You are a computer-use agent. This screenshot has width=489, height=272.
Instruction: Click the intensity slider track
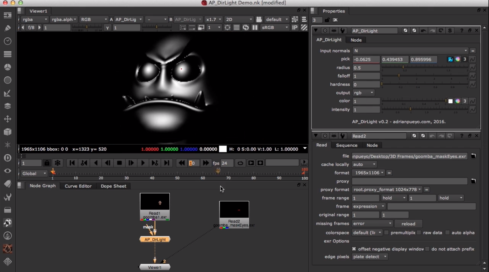tap(424, 109)
